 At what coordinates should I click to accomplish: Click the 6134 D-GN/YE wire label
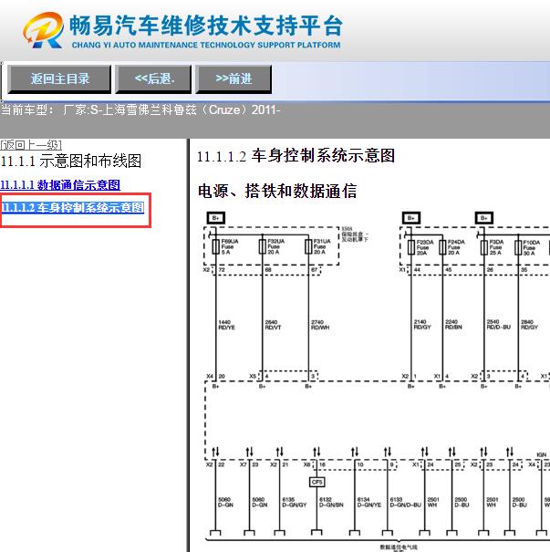(369, 503)
